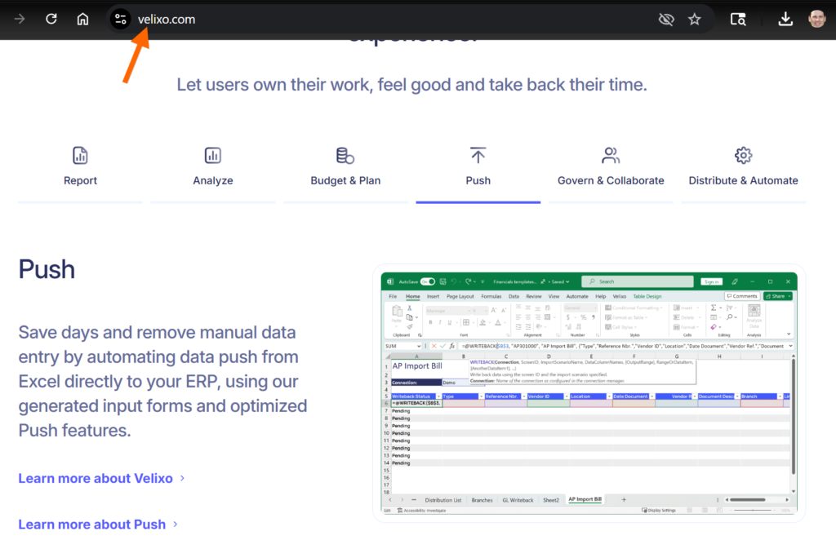This screenshot has height=558, width=836.
Task: Click the Analyze chart icon
Action: (x=213, y=155)
